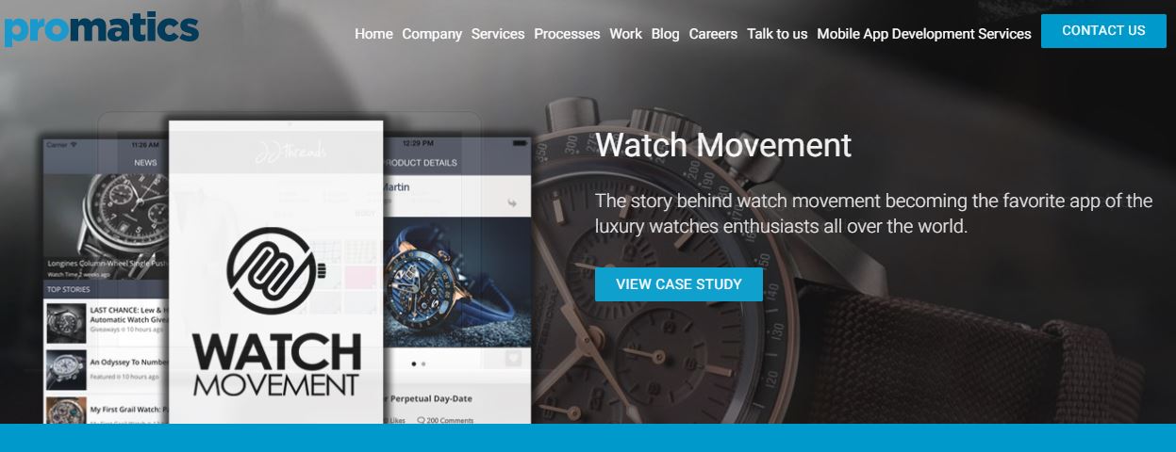Open Mobile App Development Services link
The height and width of the screenshot is (452, 1176).
tap(924, 34)
